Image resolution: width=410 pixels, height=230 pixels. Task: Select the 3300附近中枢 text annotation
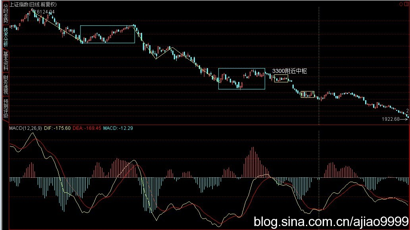pyautogui.click(x=289, y=71)
